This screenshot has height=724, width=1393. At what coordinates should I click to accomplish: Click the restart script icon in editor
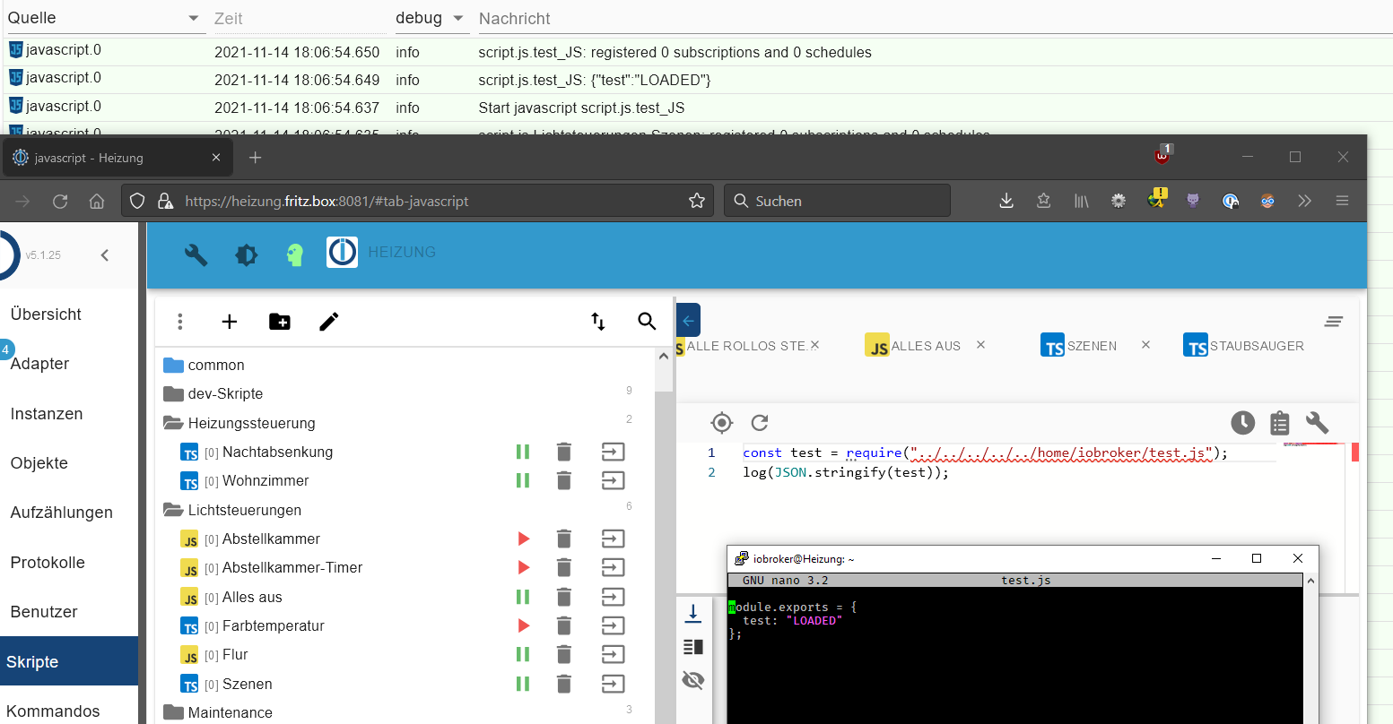coord(760,423)
